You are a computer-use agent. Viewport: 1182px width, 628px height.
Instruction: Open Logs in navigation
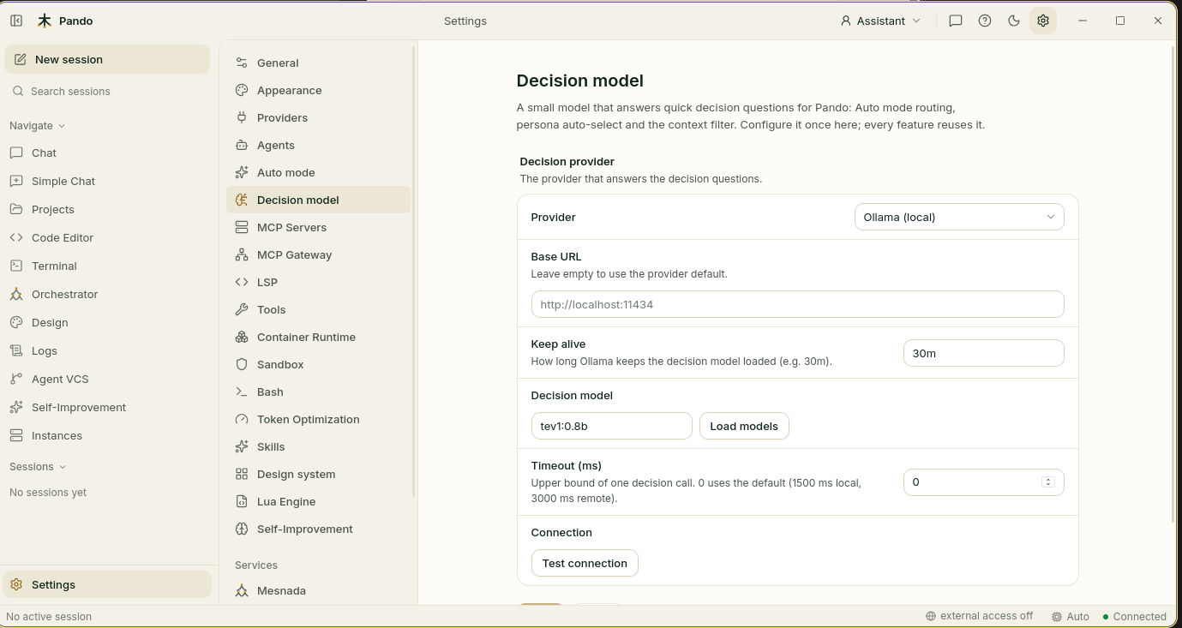pyautogui.click(x=107, y=350)
